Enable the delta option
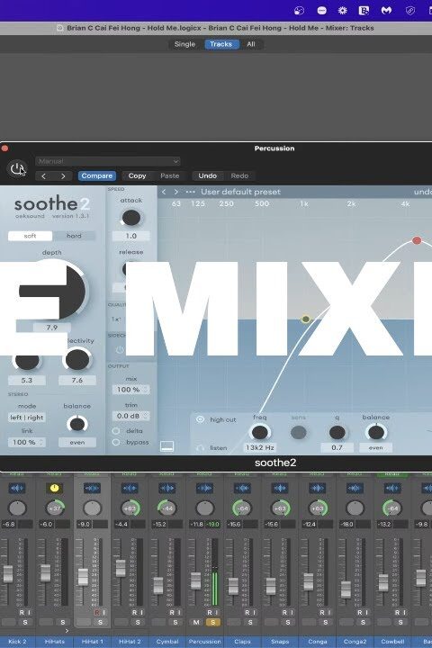The width and height of the screenshot is (432, 648). click(116, 431)
